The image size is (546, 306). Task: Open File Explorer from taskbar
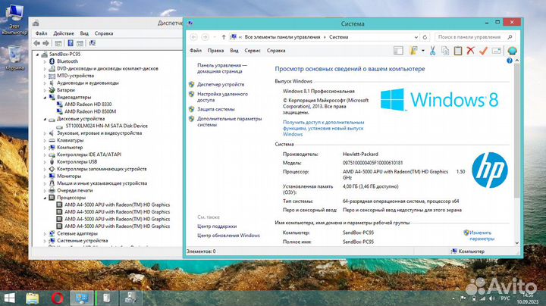(x=33, y=298)
